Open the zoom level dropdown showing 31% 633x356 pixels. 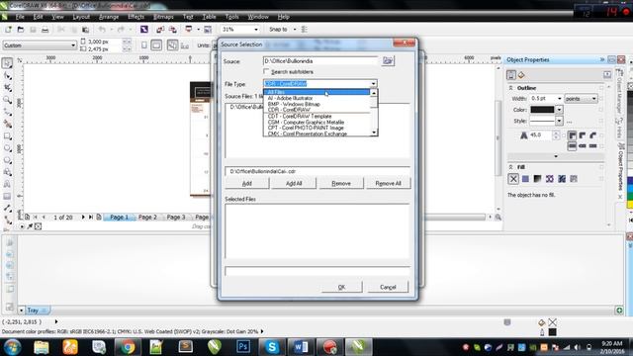256,30
